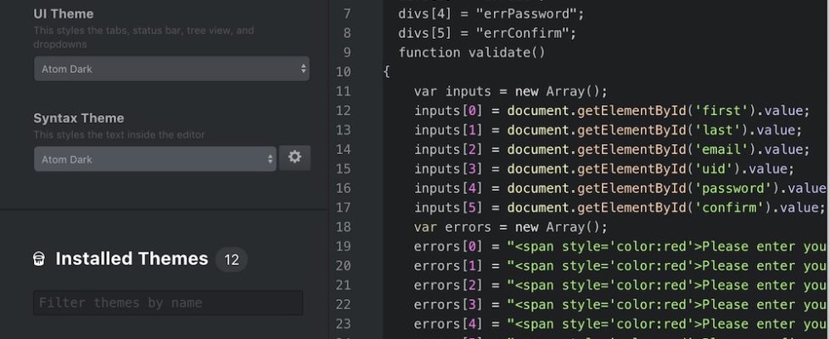Place cursor on function validate() line
The width and height of the screenshot is (830, 339).
click(472, 53)
